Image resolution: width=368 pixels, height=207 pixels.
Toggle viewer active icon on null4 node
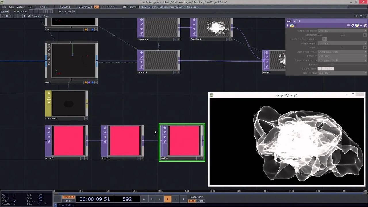165,128
